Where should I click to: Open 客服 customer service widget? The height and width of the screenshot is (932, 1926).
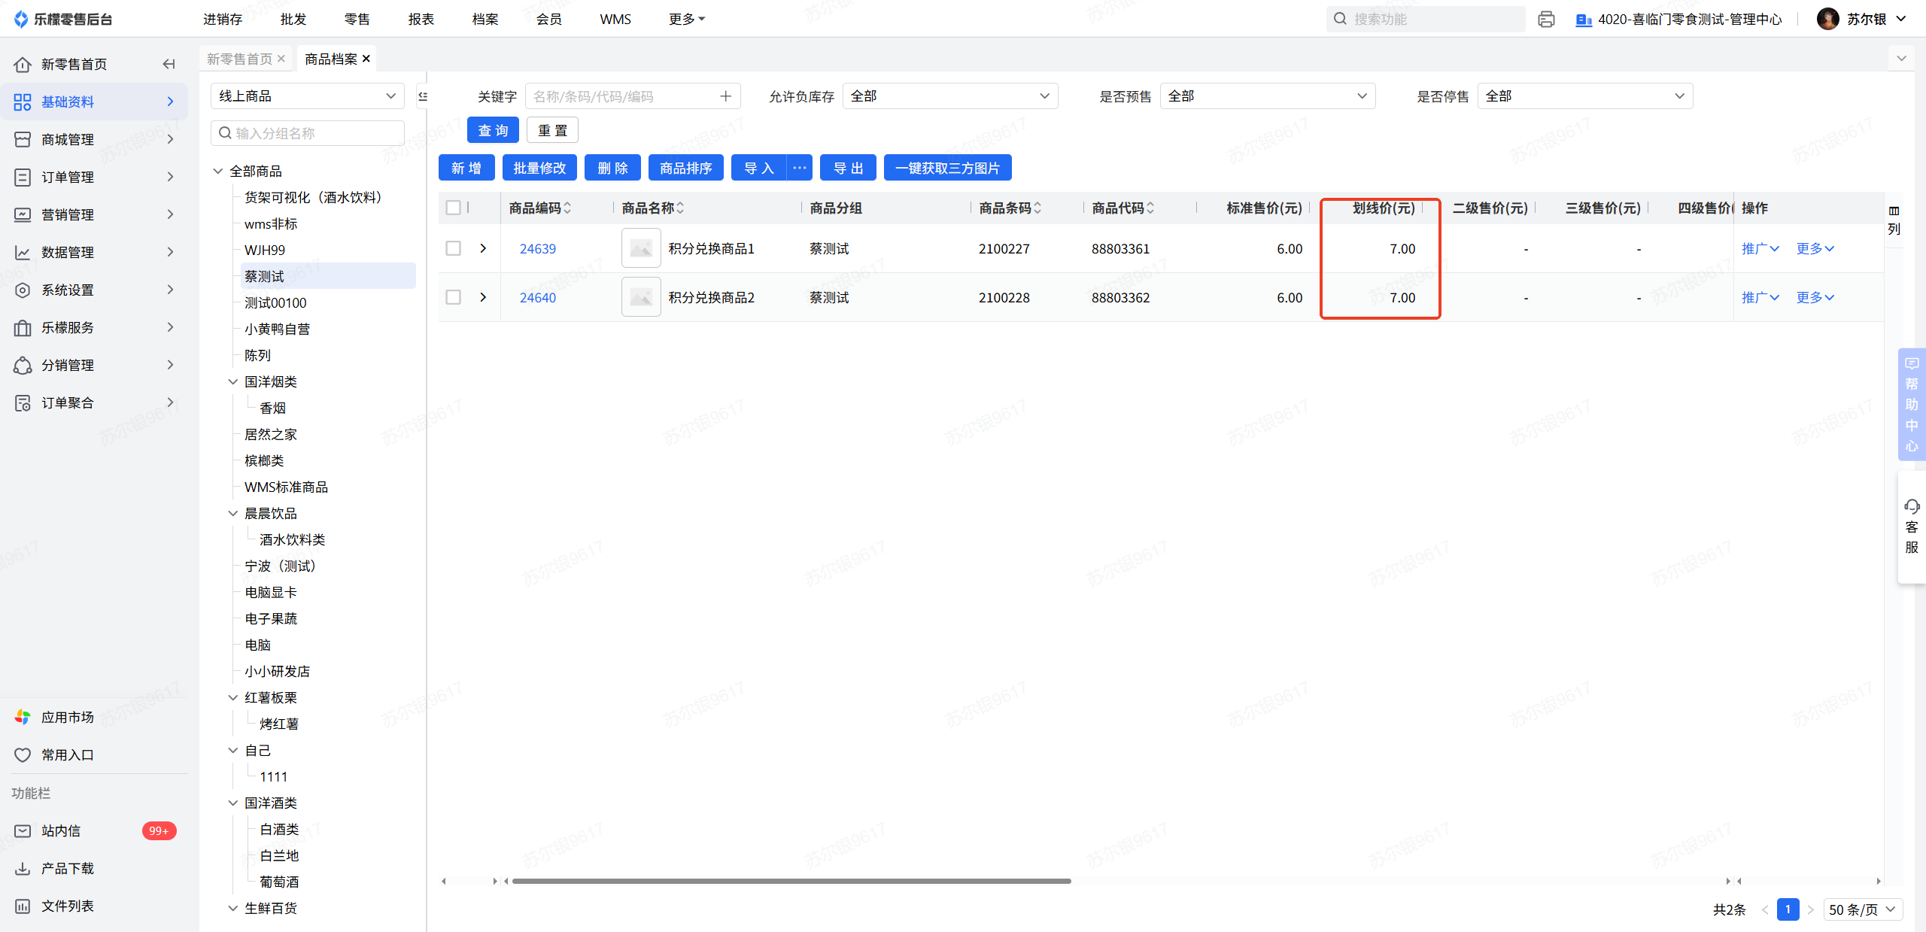coord(1911,526)
